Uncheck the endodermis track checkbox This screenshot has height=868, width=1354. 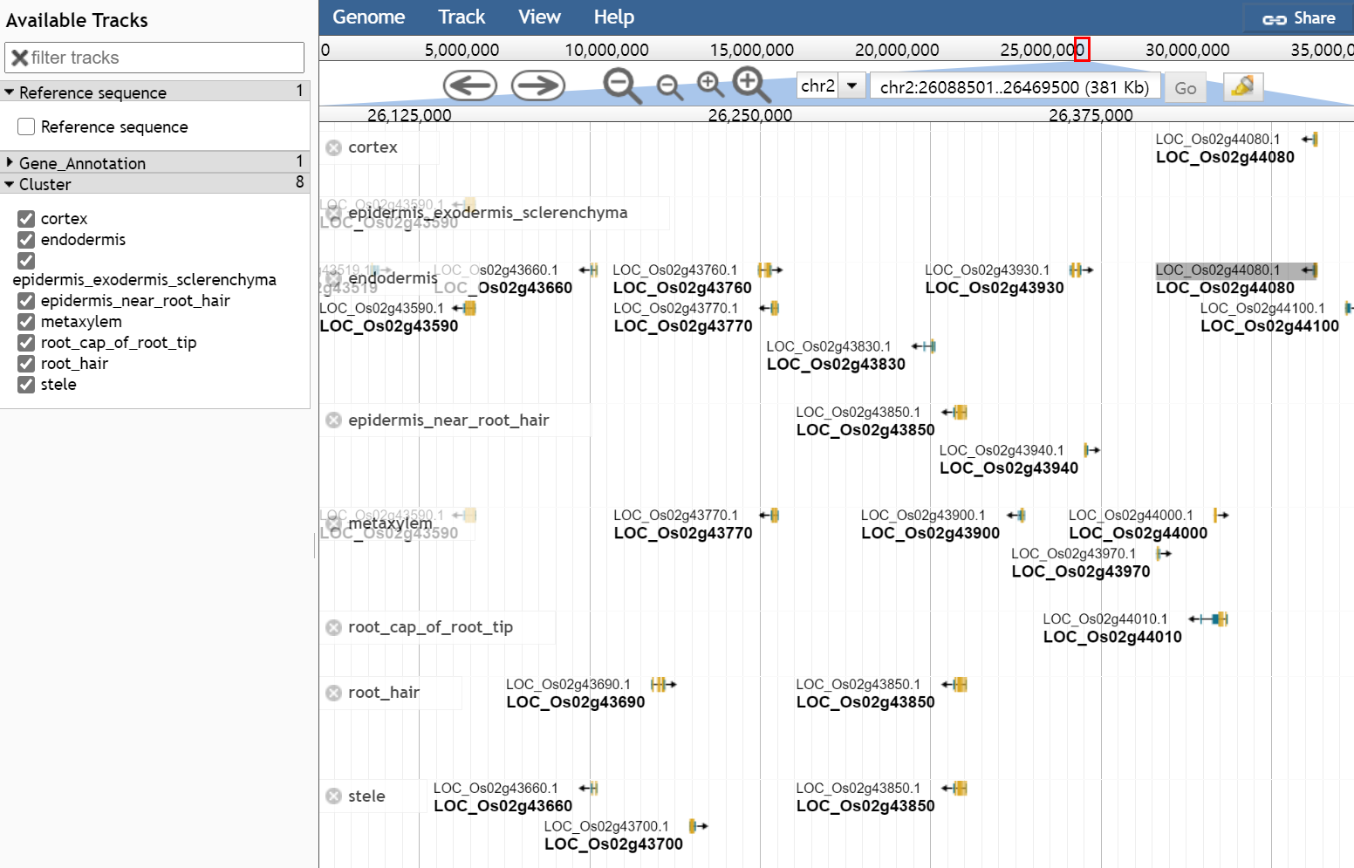click(26, 239)
